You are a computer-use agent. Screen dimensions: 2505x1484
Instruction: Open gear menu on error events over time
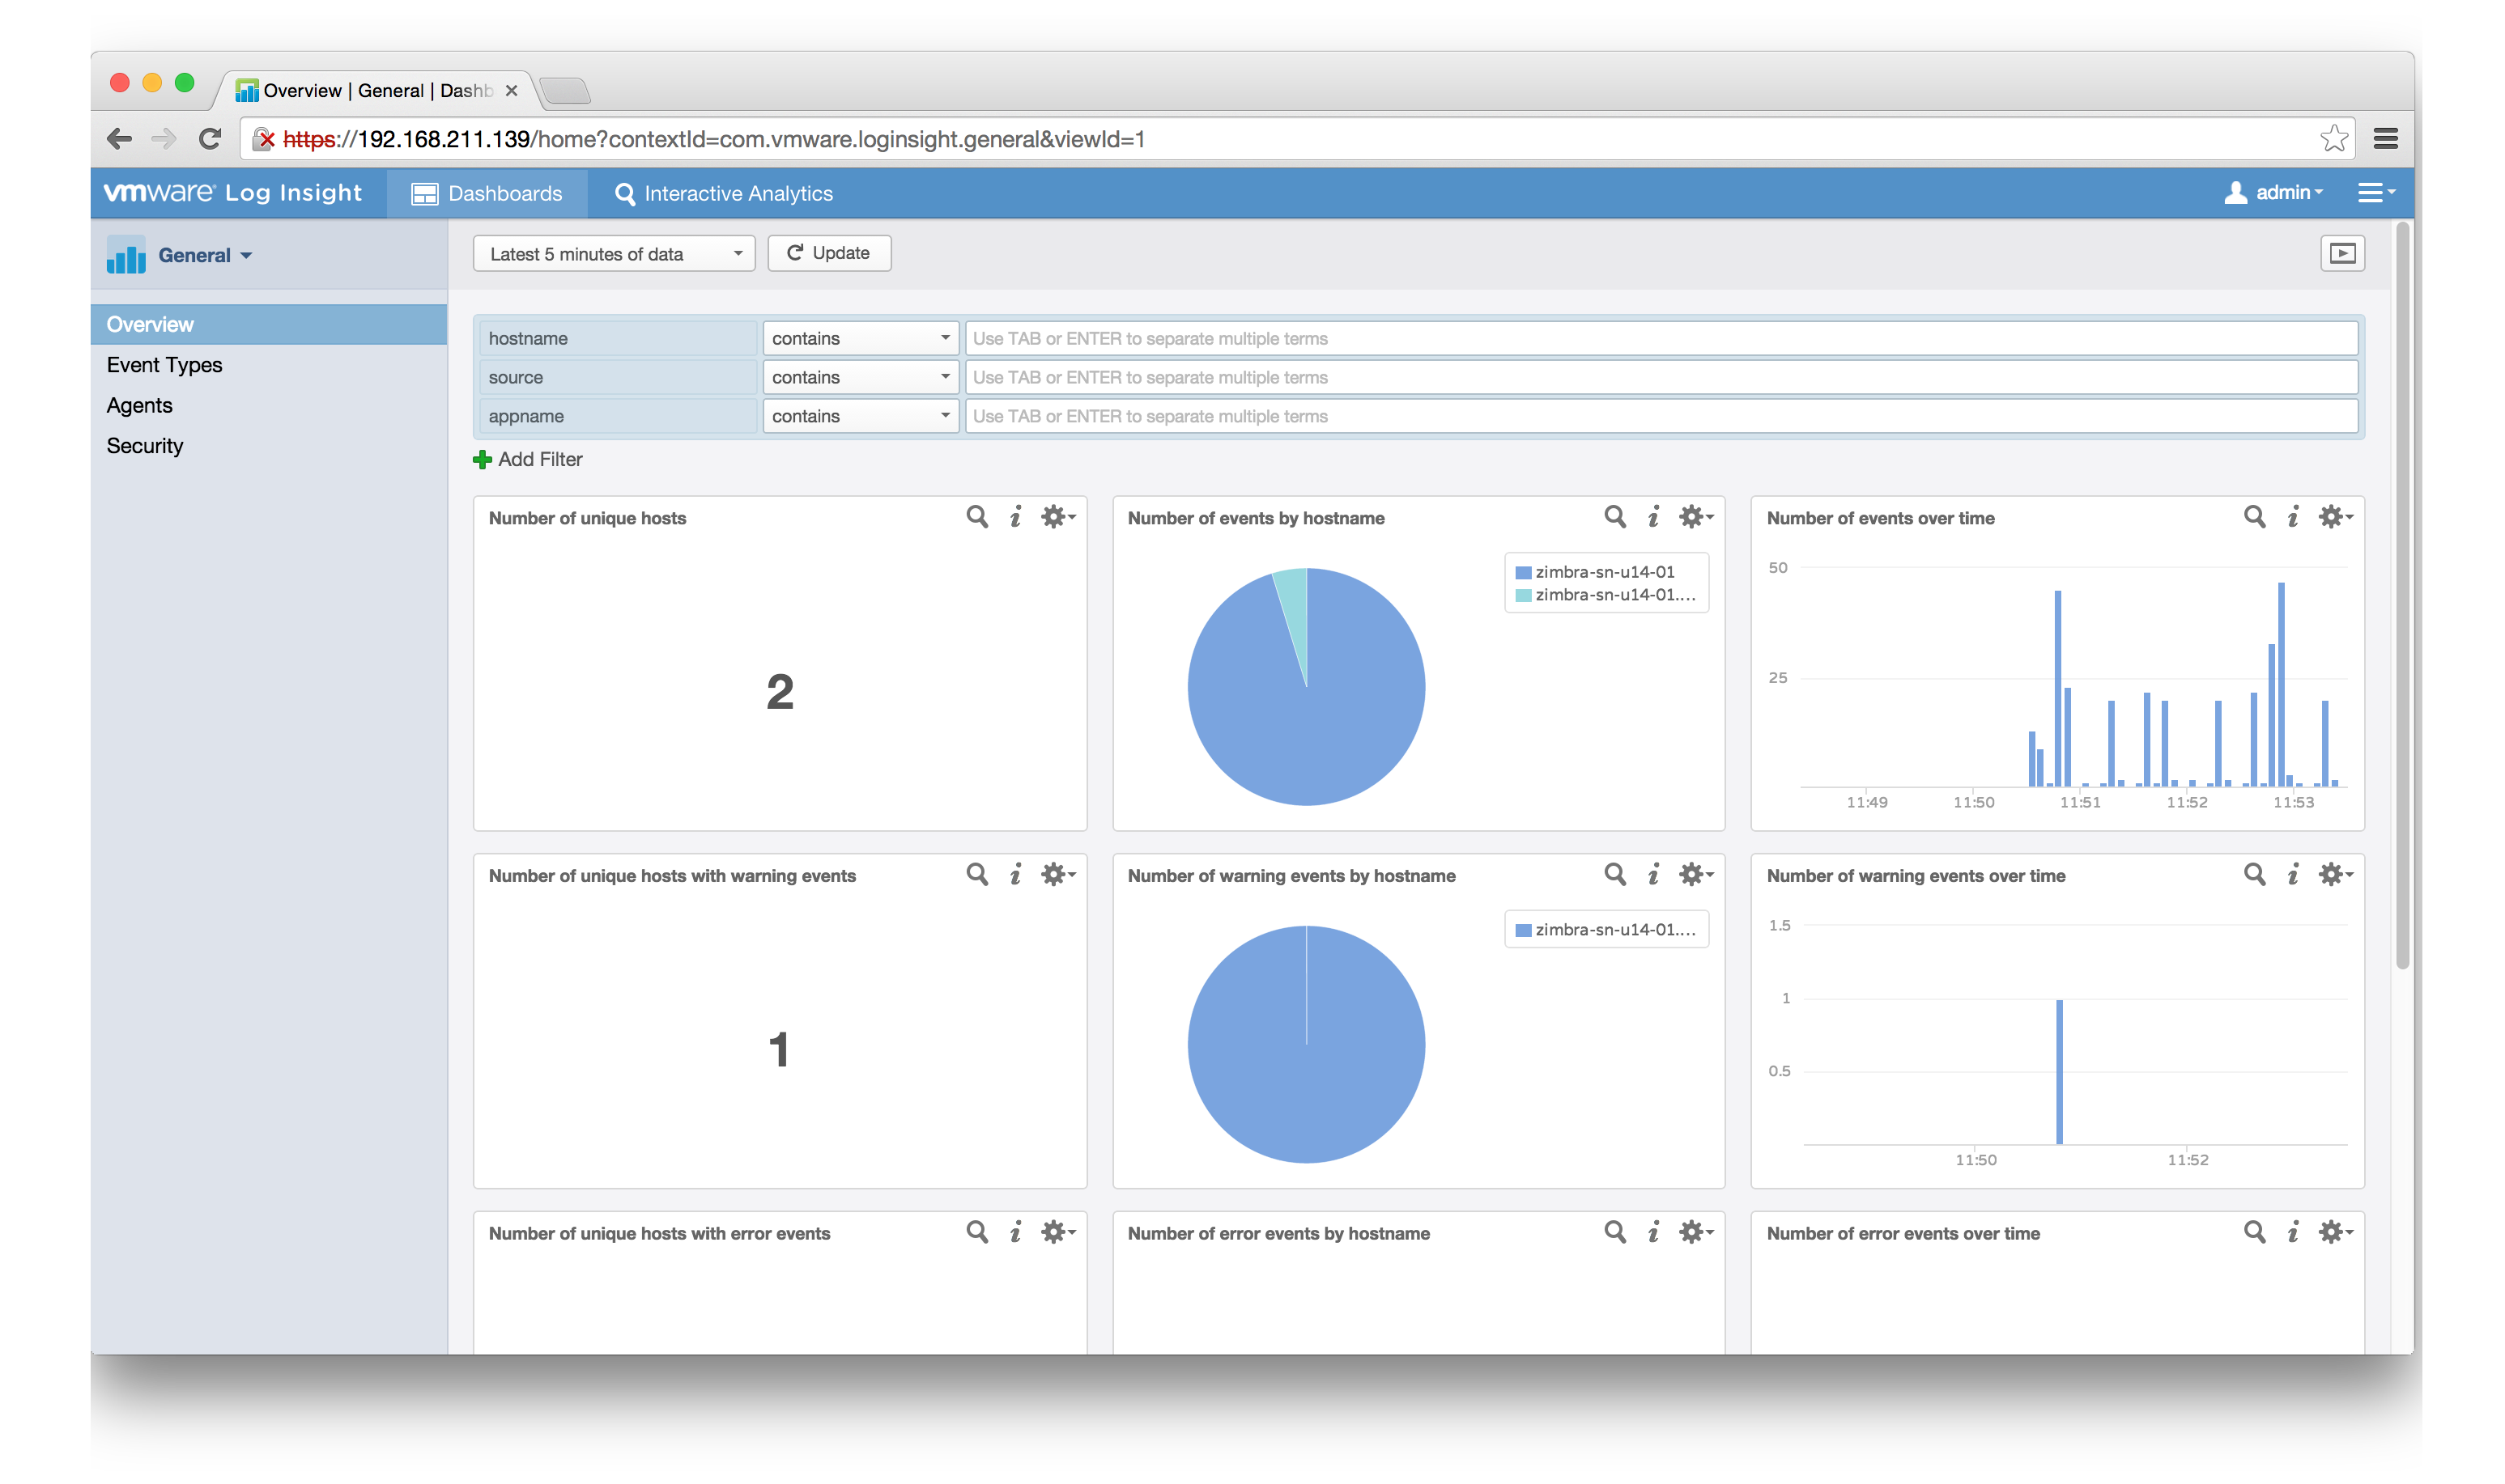pos(2334,1231)
